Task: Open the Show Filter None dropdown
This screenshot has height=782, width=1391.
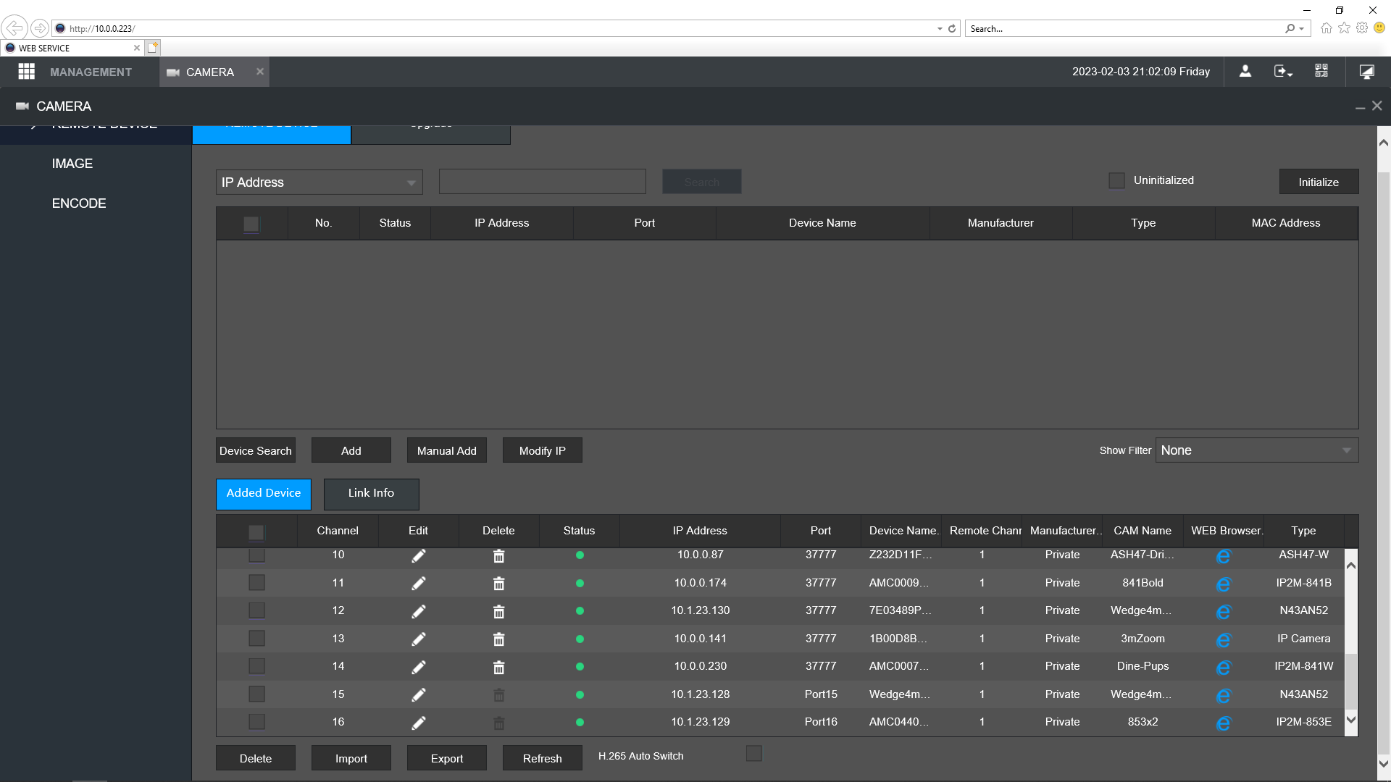Action: (1256, 450)
